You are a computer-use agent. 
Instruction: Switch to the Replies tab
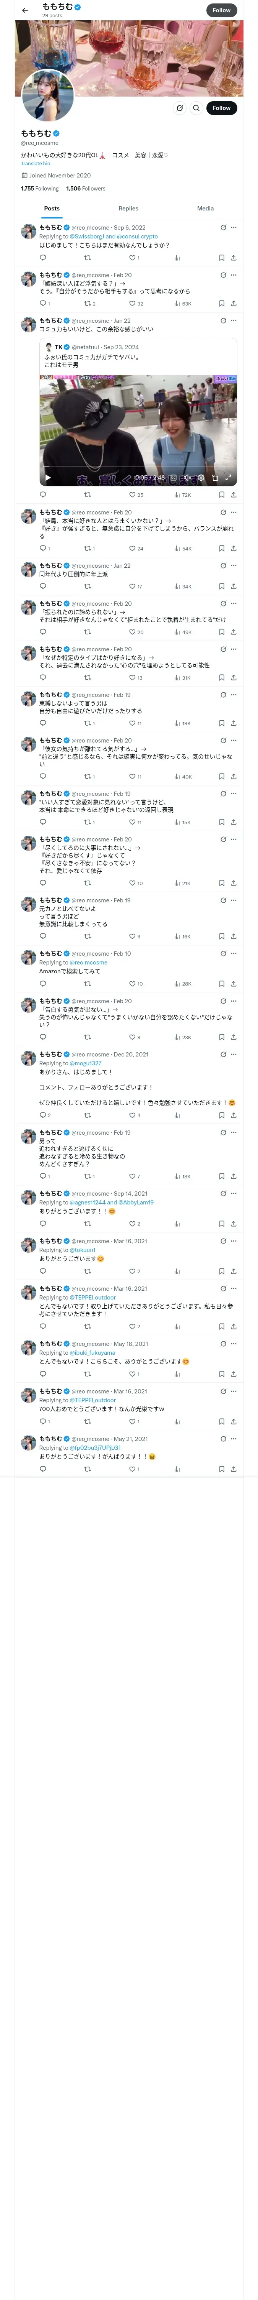128,208
